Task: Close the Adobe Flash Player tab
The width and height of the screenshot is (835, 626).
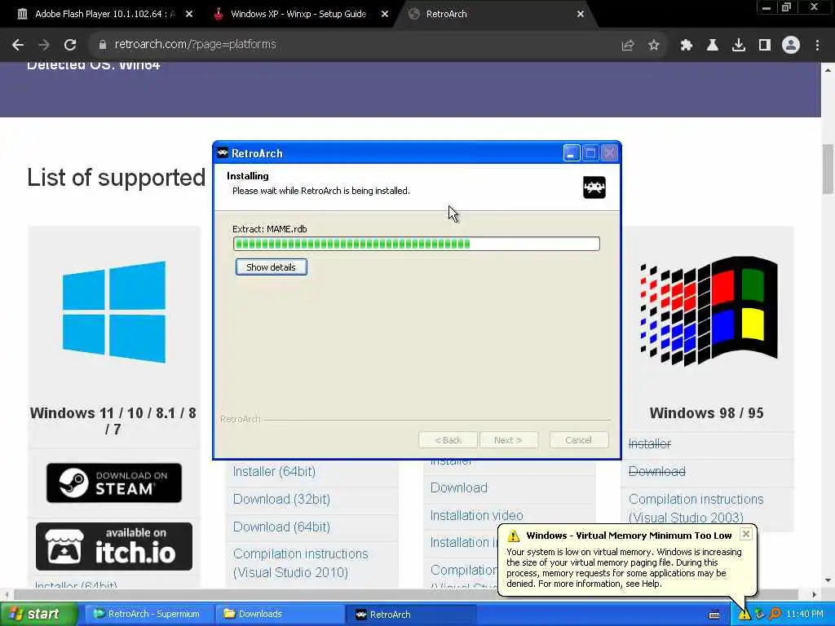Action: [189, 14]
